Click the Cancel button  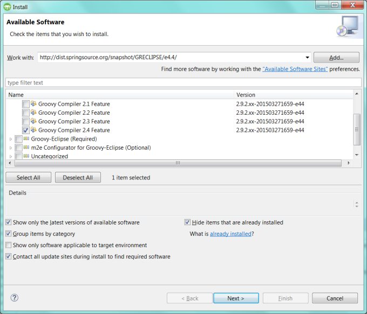point(335,298)
